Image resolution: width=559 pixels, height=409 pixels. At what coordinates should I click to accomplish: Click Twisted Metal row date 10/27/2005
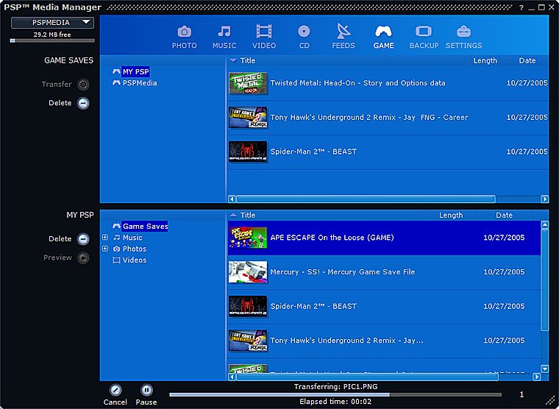(527, 83)
